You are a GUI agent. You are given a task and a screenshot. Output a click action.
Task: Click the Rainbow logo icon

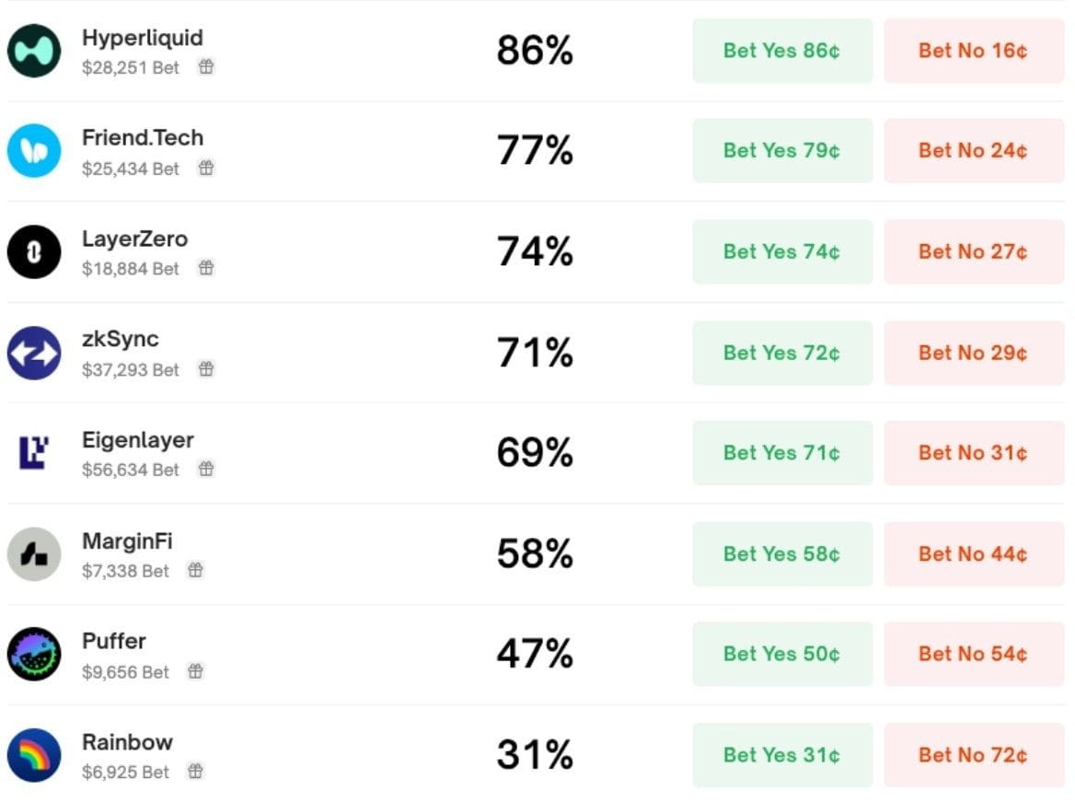[34, 755]
